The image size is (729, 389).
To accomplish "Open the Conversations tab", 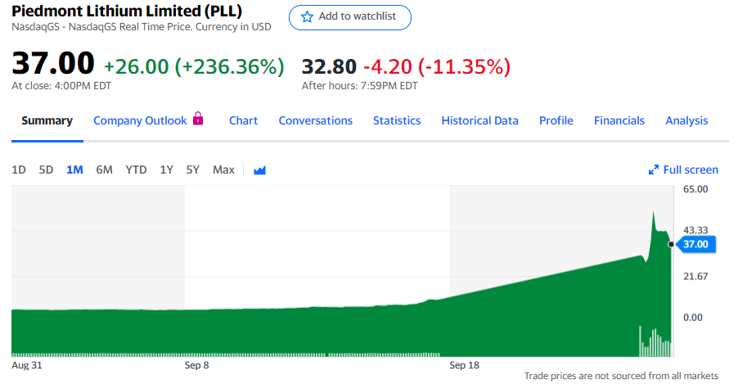I will (315, 120).
